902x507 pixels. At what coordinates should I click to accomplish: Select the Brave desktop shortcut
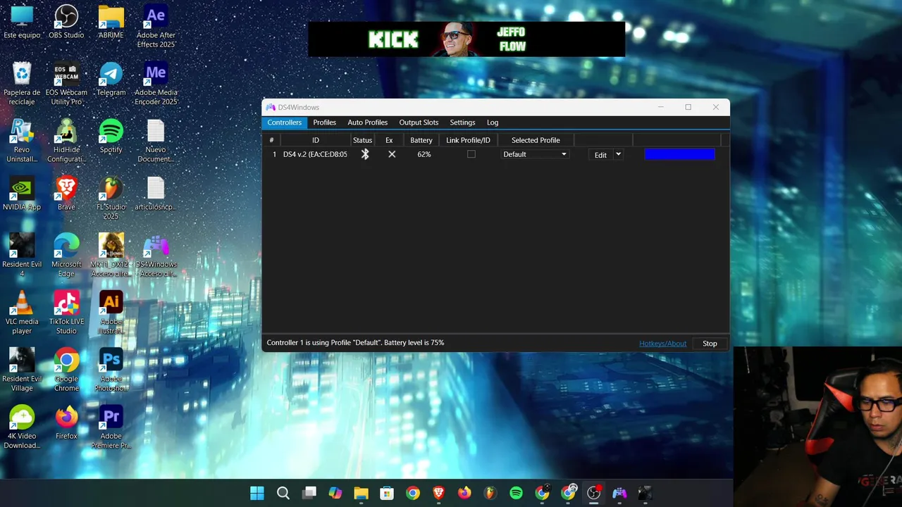tap(66, 194)
